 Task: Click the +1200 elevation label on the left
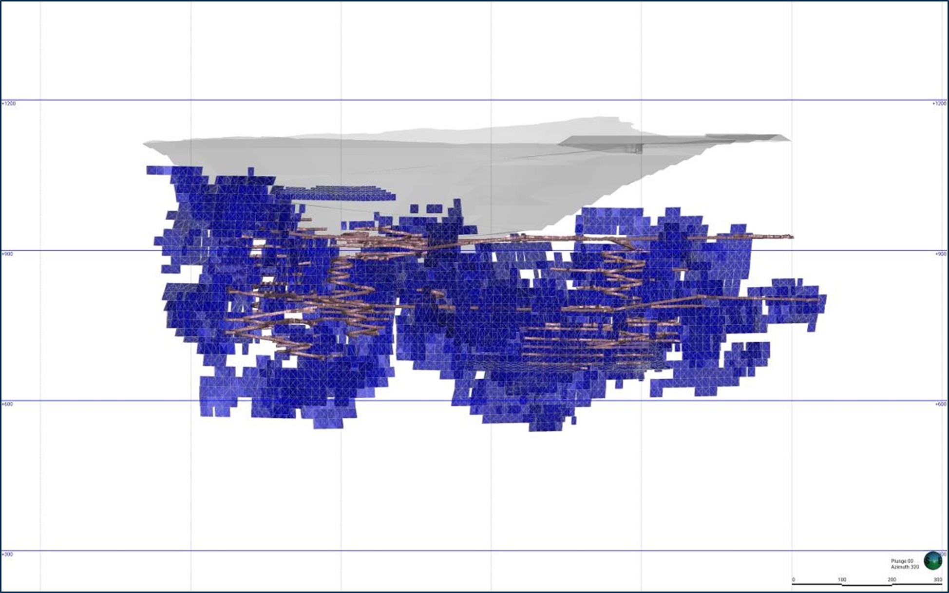pos(10,103)
